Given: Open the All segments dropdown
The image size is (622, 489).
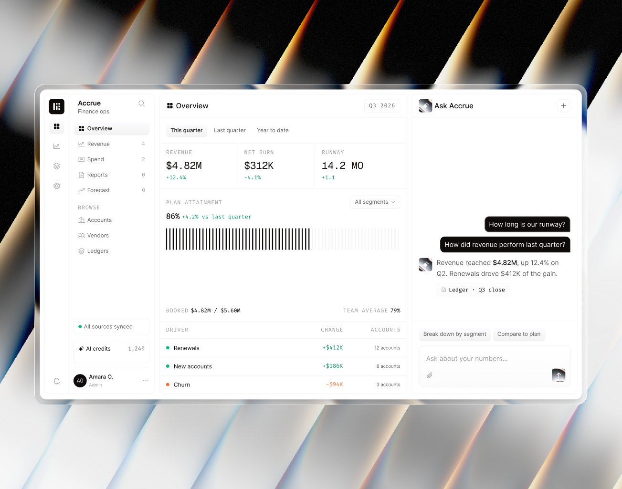Looking at the screenshot, I should pos(375,202).
